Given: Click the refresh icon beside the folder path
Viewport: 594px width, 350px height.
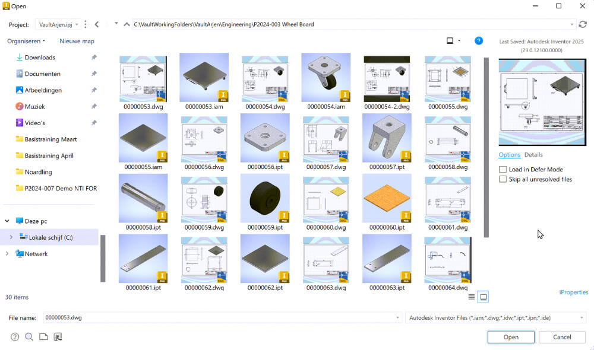Looking at the screenshot, I should 583,24.
